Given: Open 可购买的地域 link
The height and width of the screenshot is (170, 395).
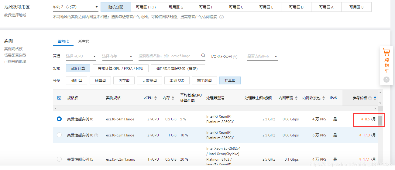Looking at the screenshot, I should click(x=15, y=61).
